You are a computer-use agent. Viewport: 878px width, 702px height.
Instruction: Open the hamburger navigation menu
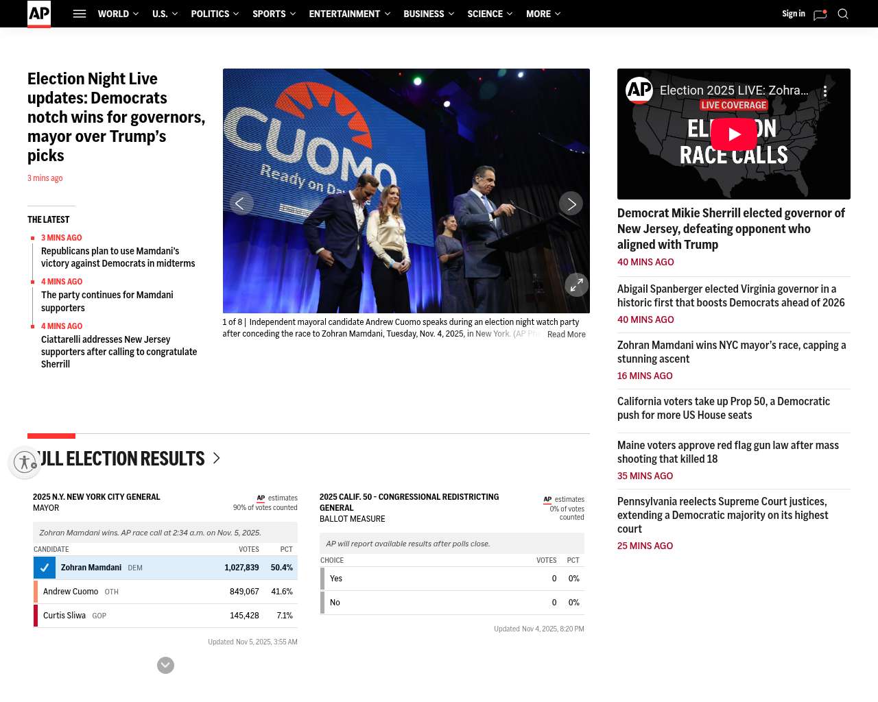pyautogui.click(x=80, y=14)
